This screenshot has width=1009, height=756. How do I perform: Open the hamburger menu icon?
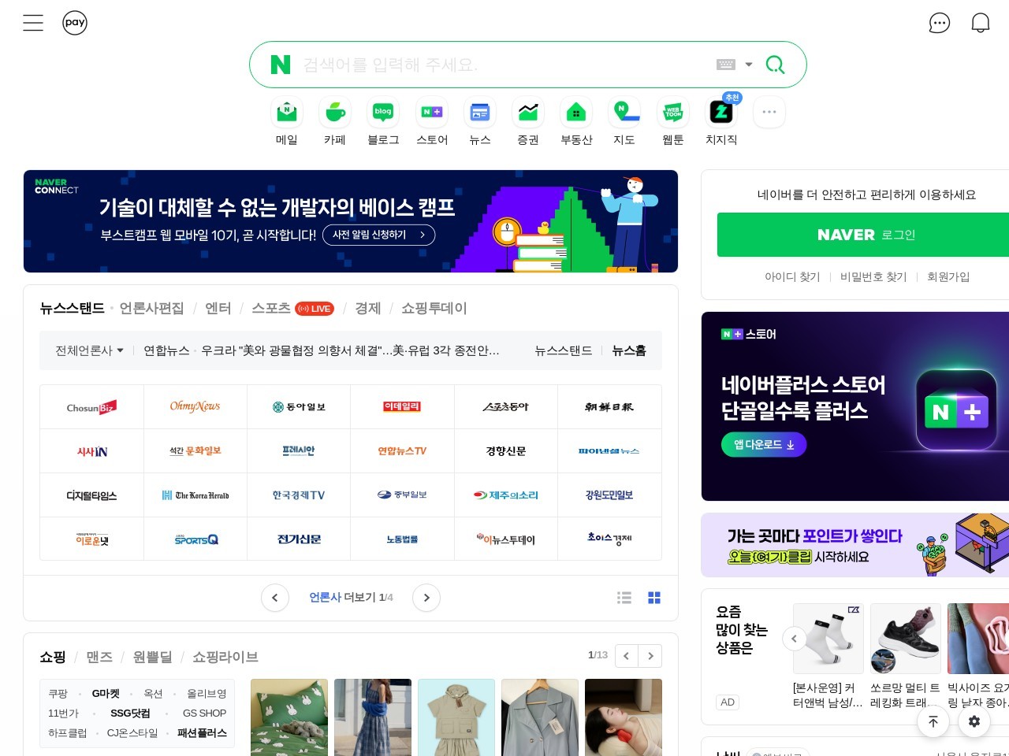(33, 23)
